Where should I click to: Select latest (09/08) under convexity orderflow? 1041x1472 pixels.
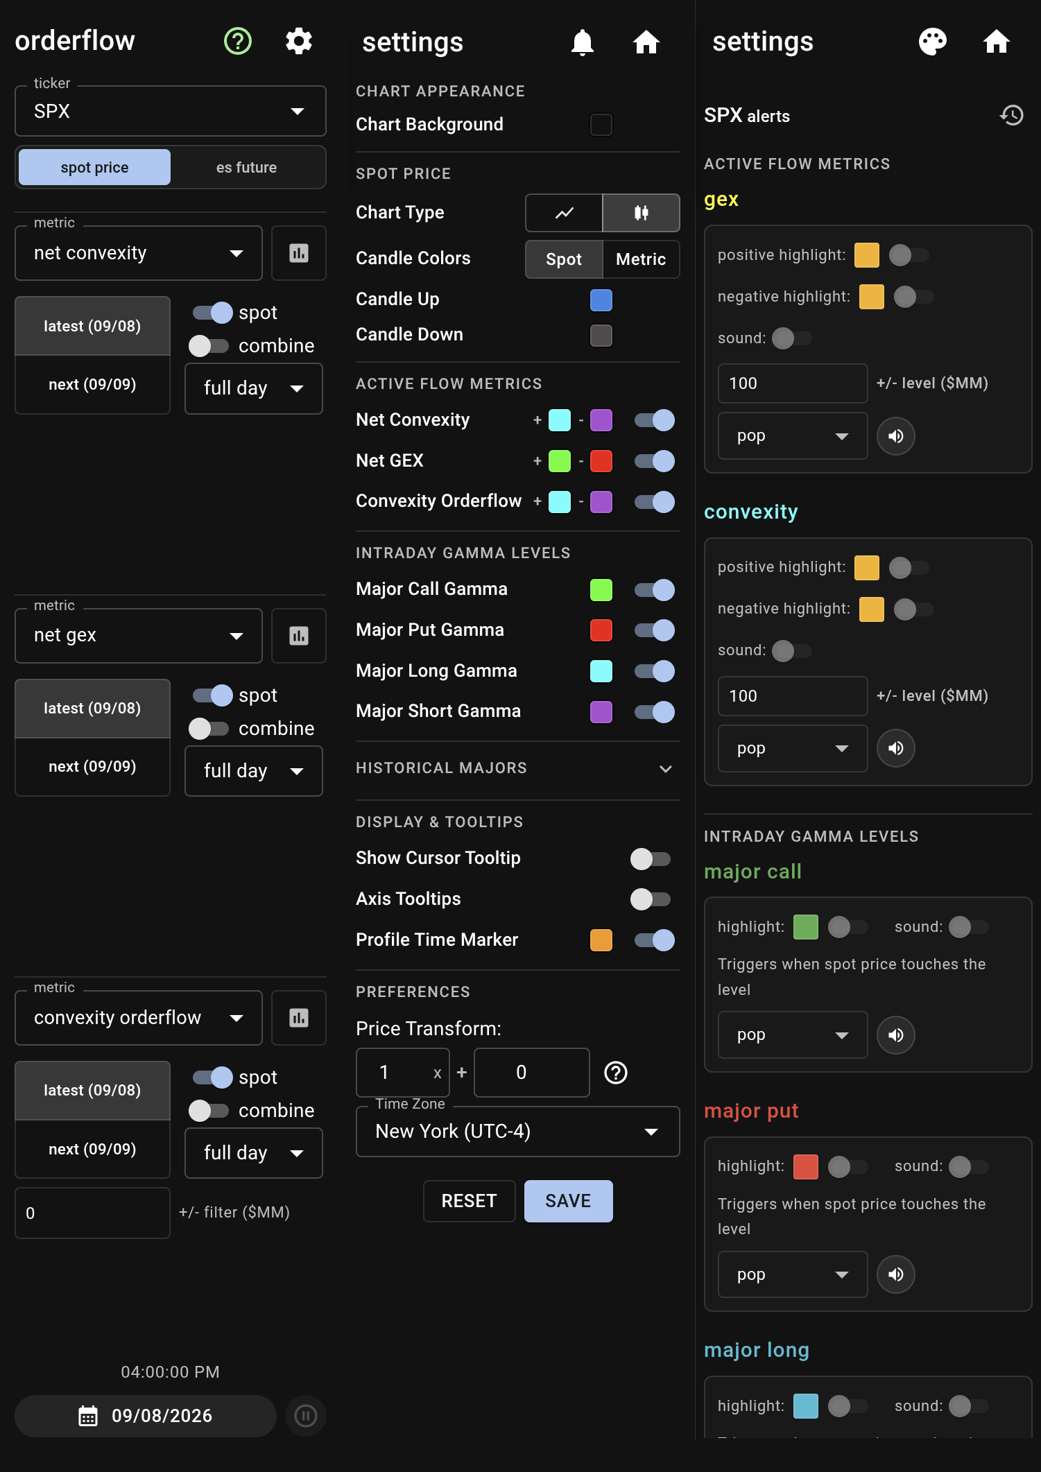tap(92, 1091)
